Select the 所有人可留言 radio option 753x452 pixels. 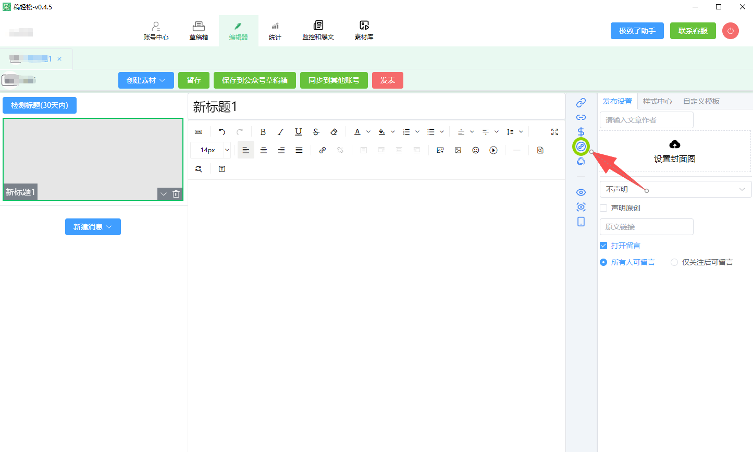[603, 262]
